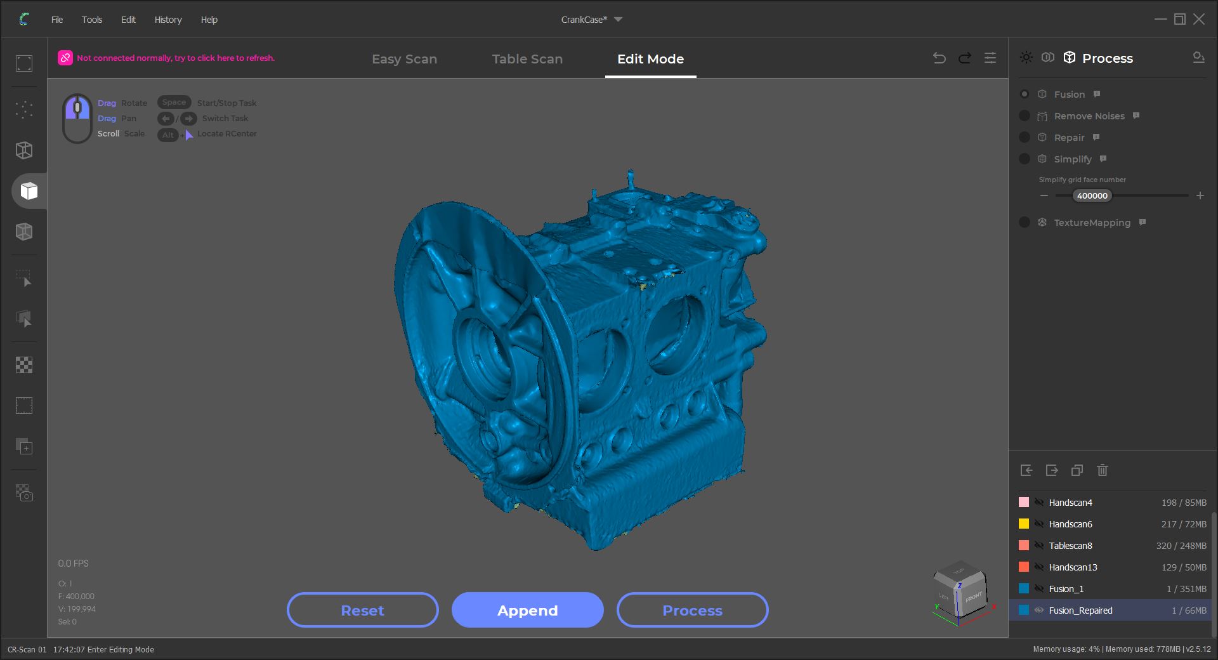The width and height of the screenshot is (1218, 660).
Task: Click the orientation view cube
Action: (x=961, y=593)
